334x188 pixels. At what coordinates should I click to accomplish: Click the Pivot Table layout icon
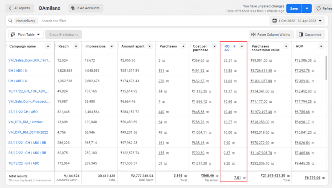tap(13, 35)
